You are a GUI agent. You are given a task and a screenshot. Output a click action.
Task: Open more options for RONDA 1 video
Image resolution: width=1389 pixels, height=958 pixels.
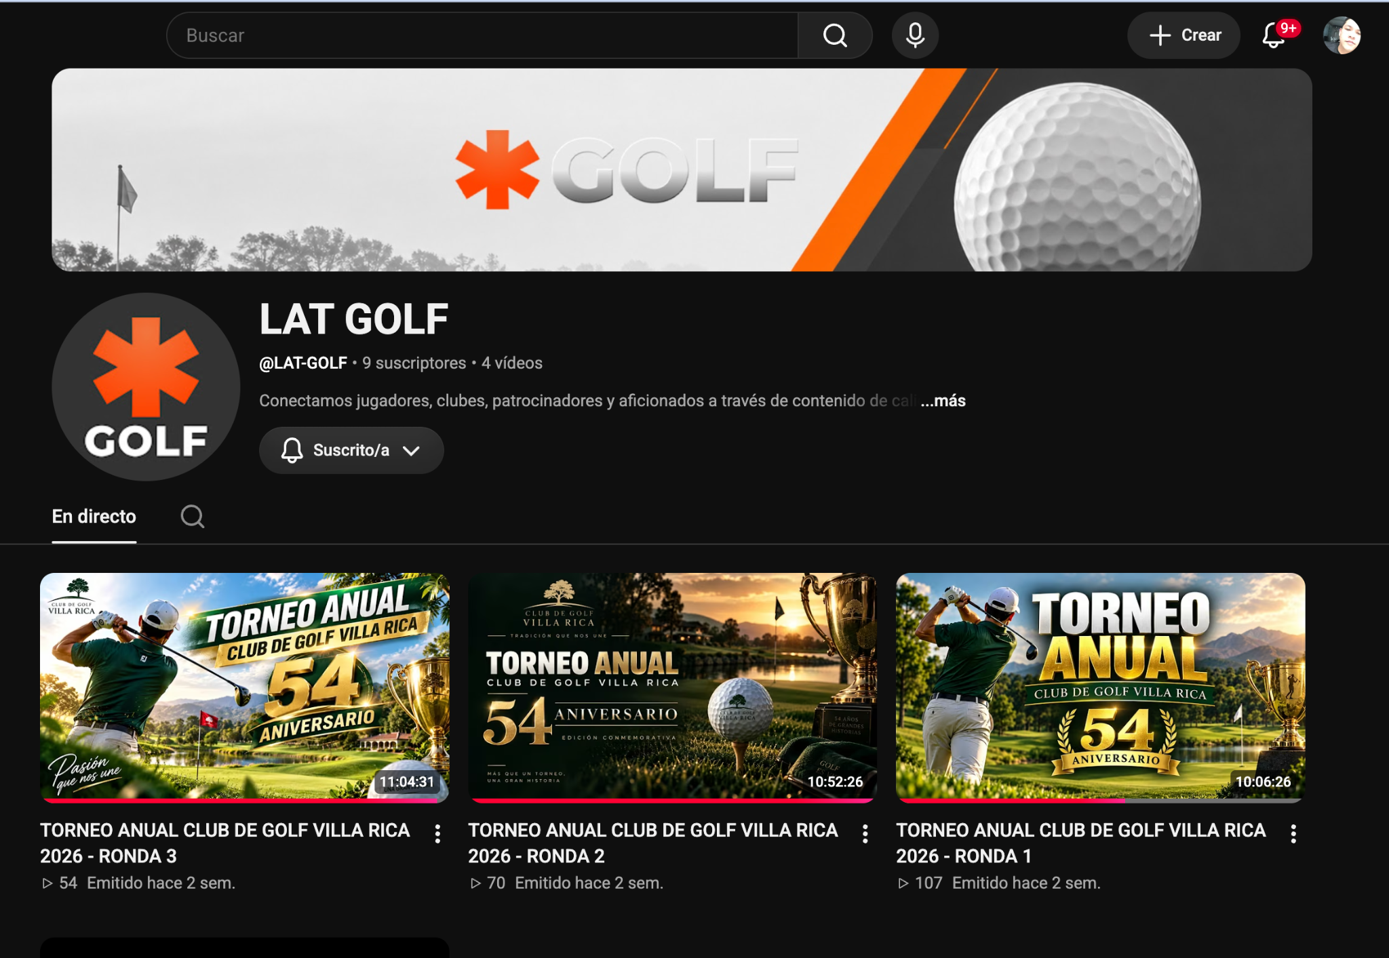coord(1293,834)
